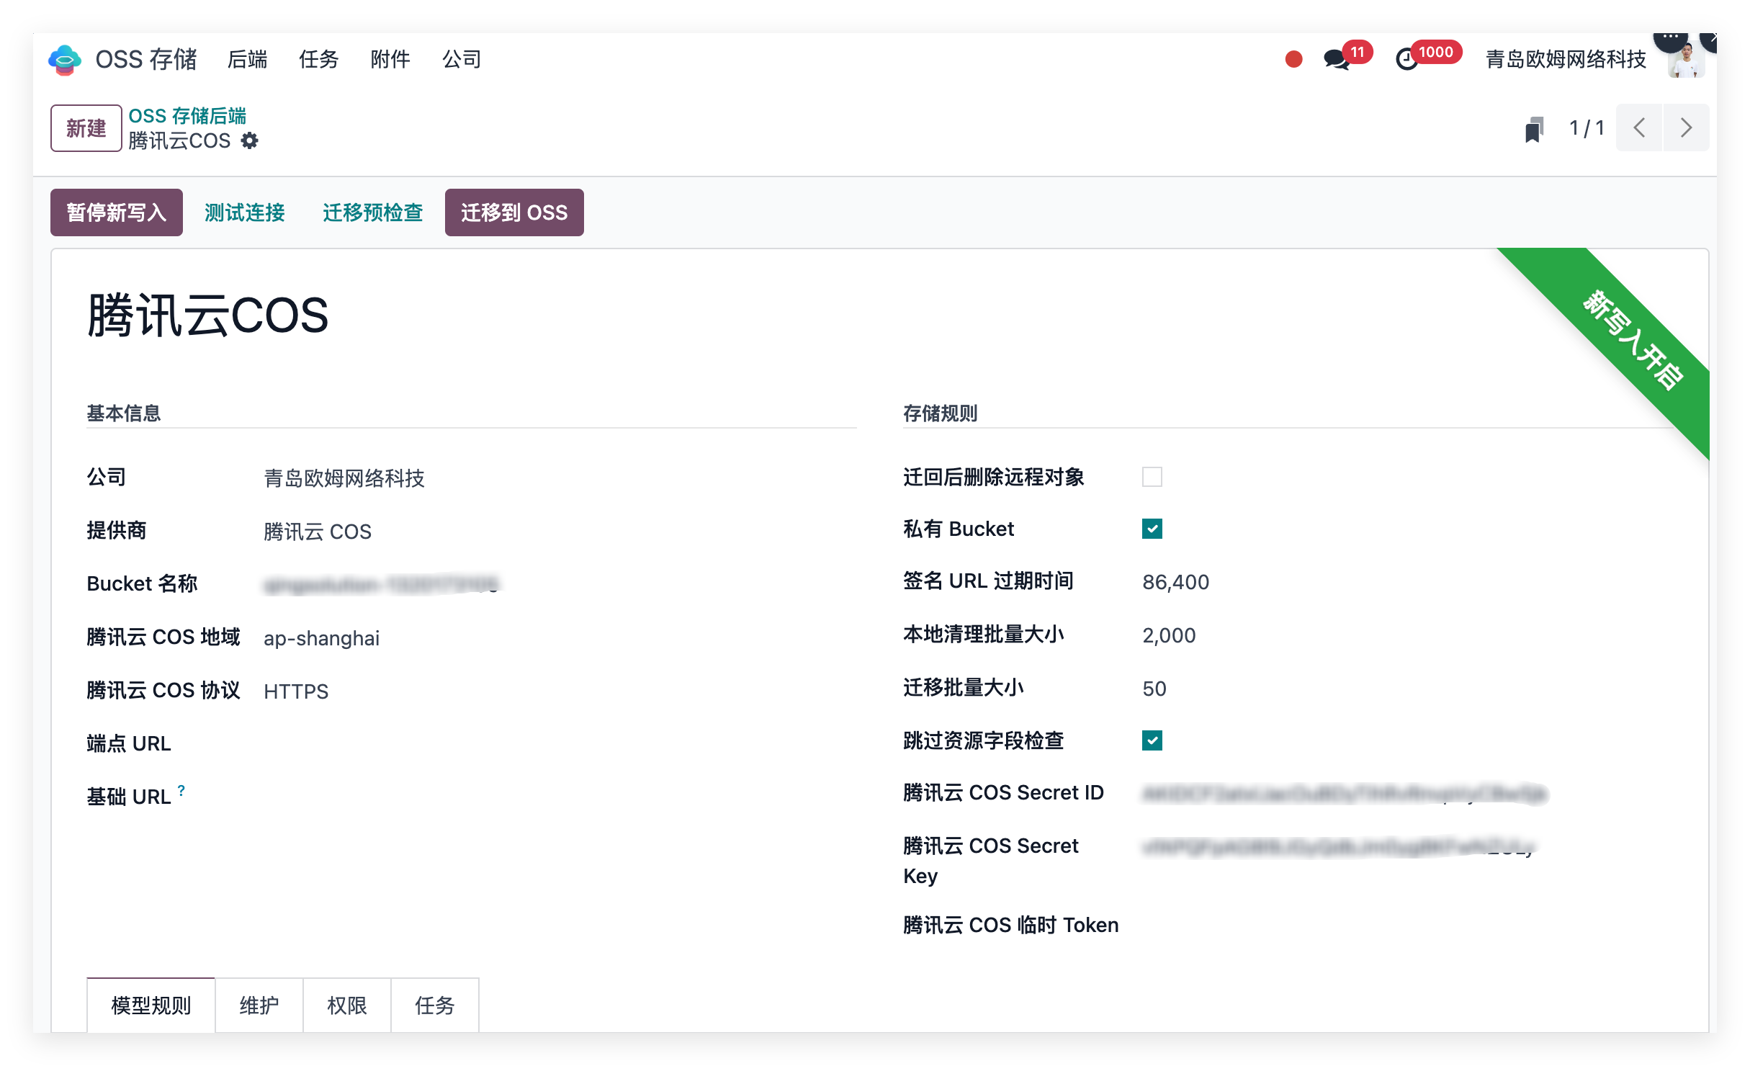Viewport: 1750px width, 1066px height.
Task: Edit the 腾讯云COS record title field
Action: click(207, 315)
